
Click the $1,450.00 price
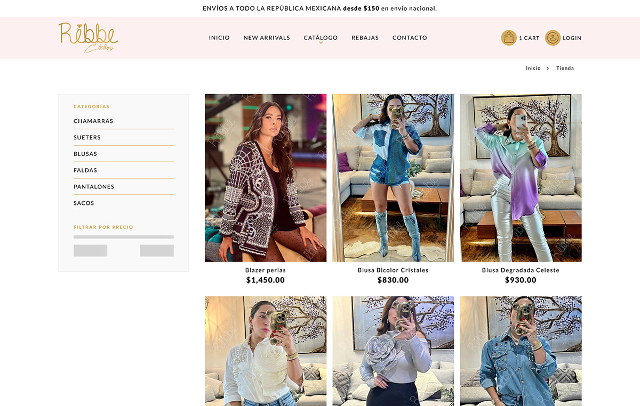click(x=266, y=280)
